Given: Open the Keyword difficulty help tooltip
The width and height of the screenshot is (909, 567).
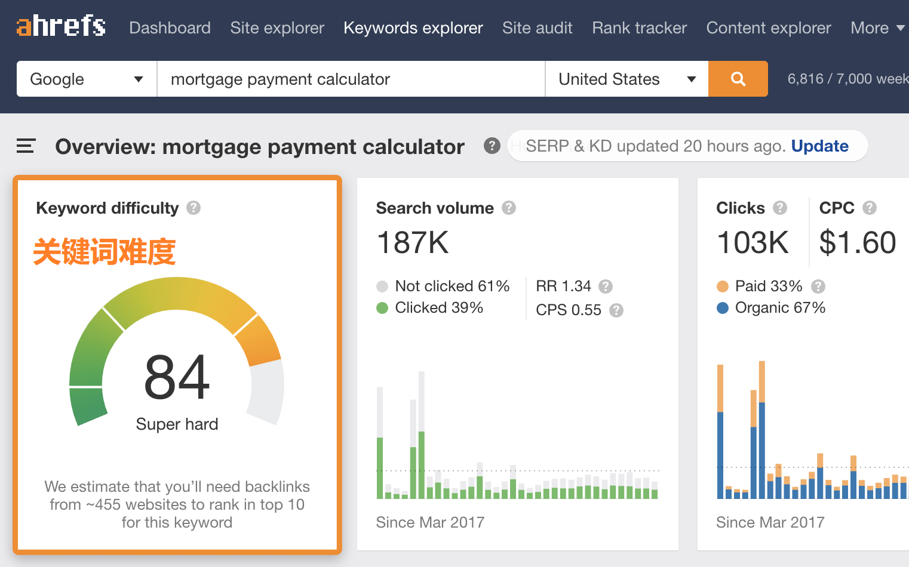Looking at the screenshot, I should (194, 208).
